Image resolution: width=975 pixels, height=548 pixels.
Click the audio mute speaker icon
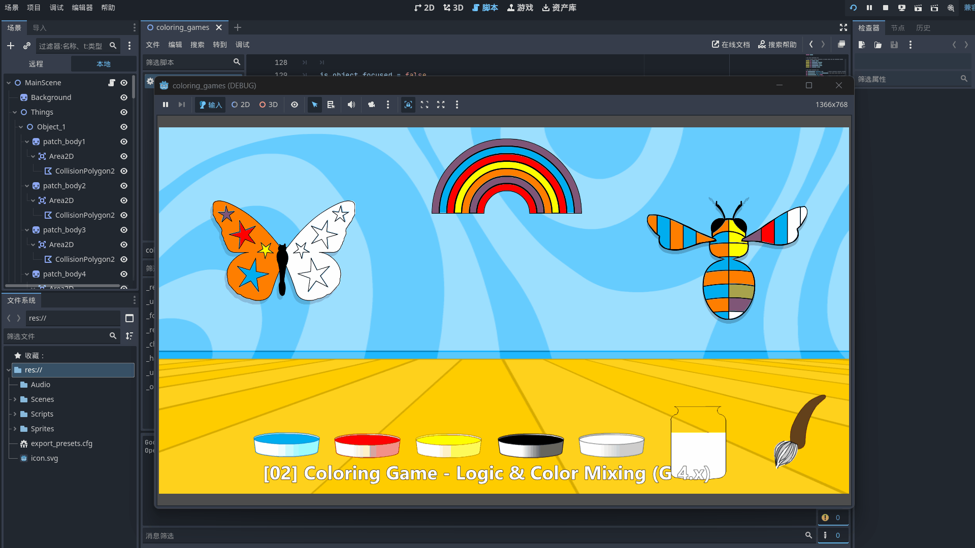coord(351,105)
